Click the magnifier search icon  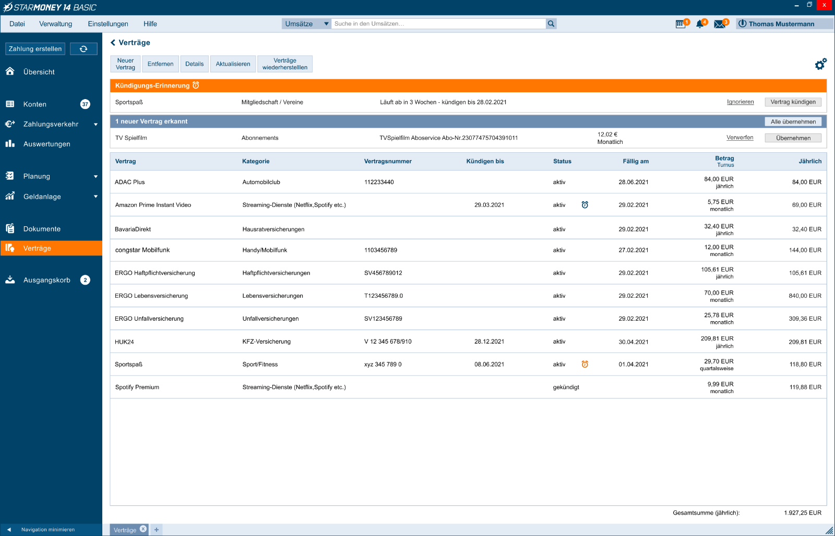(x=551, y=23)
